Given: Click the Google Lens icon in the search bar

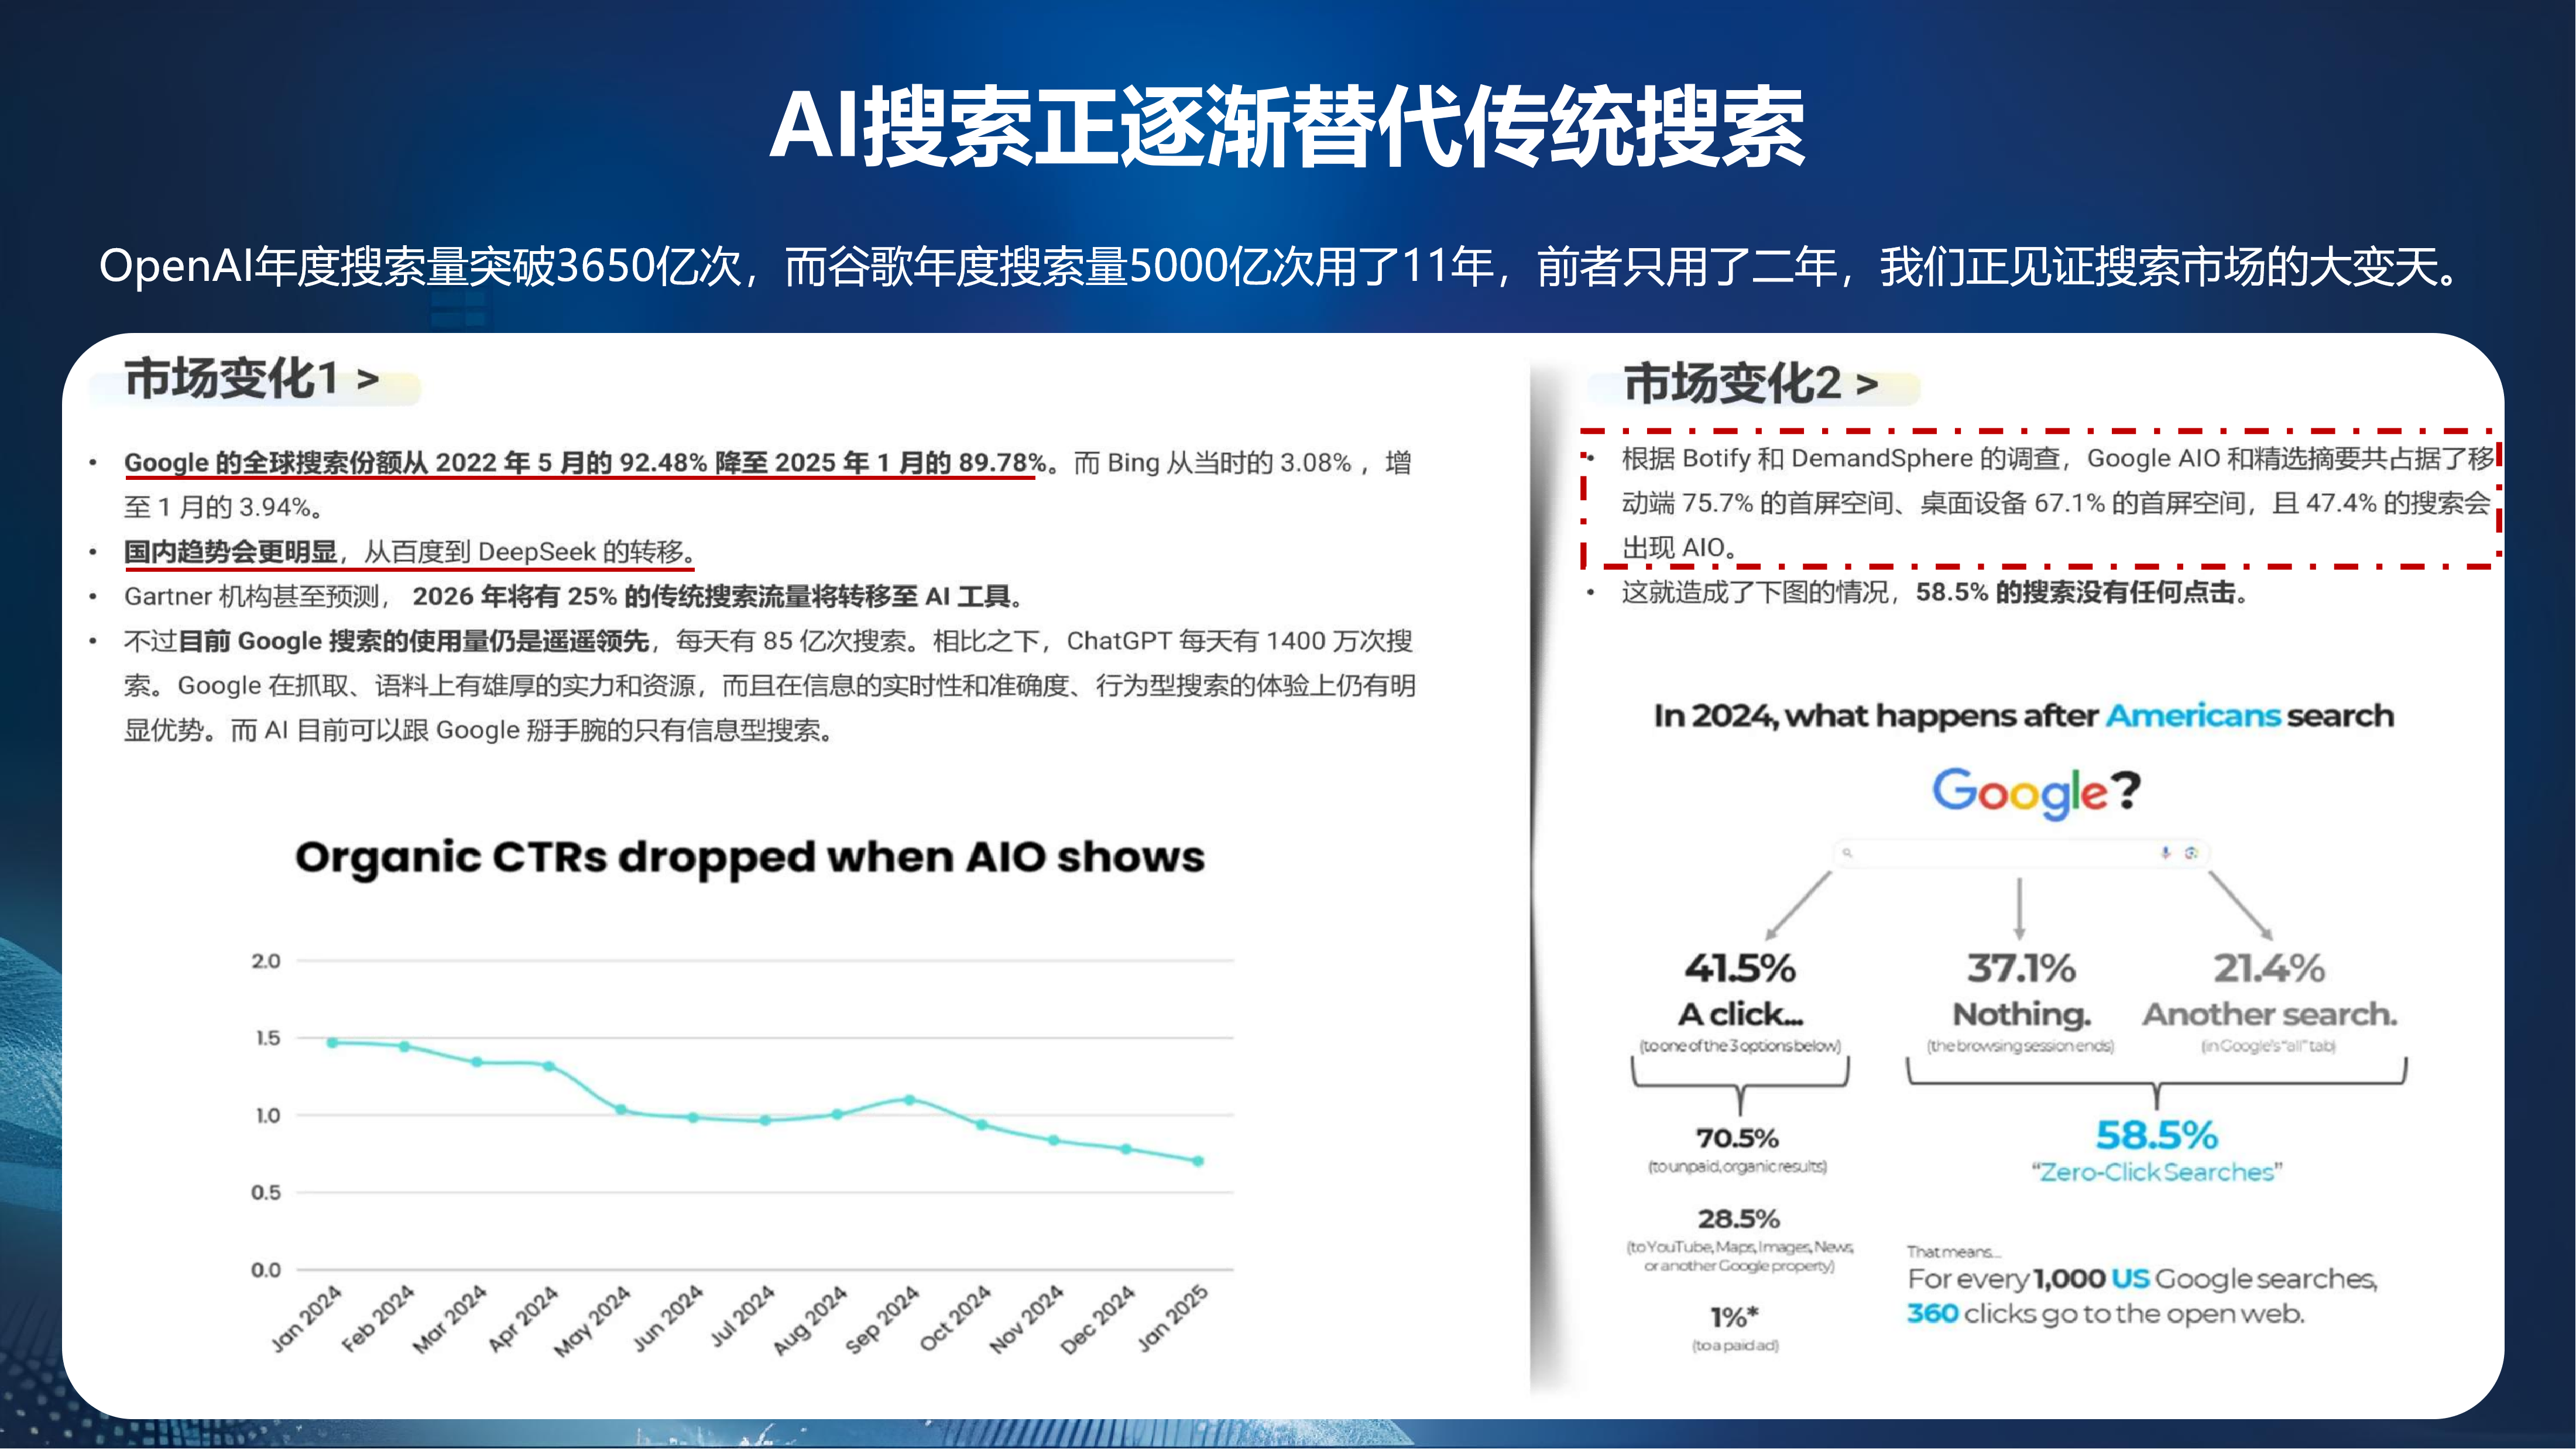Looking at the screenshot, I should (2191, 853).
